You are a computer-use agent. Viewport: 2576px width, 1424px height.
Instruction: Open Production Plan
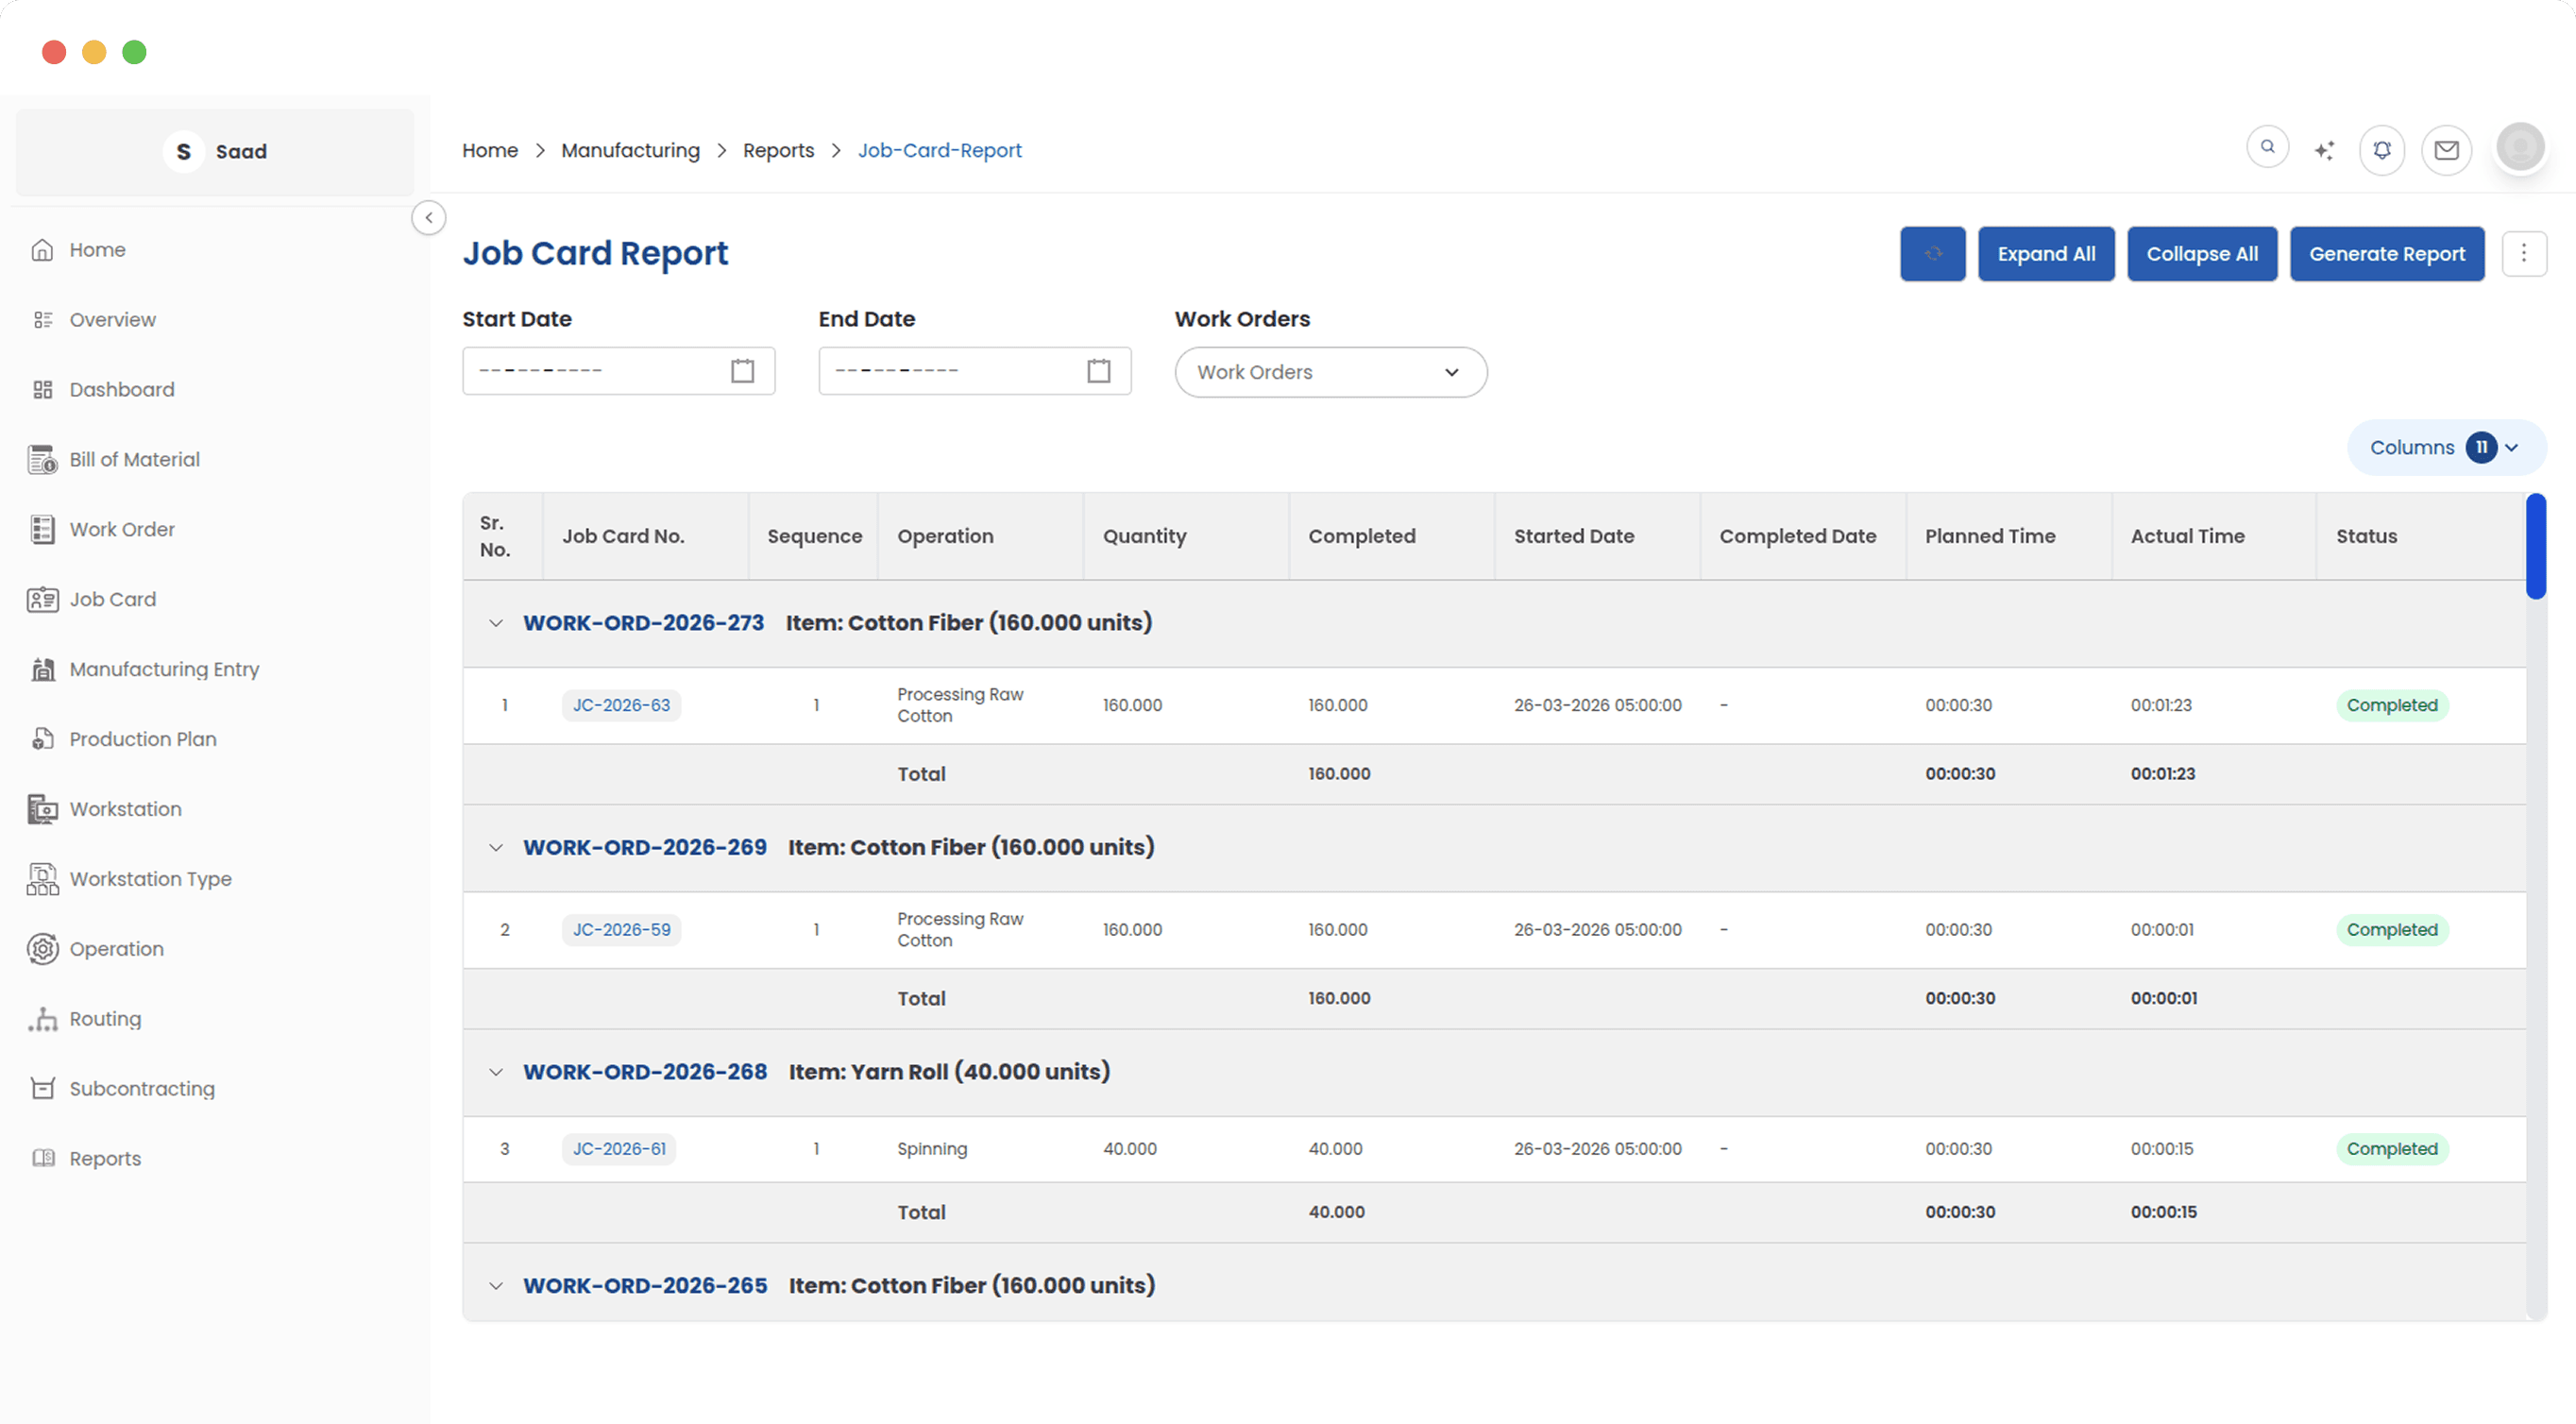coord(143,738)
